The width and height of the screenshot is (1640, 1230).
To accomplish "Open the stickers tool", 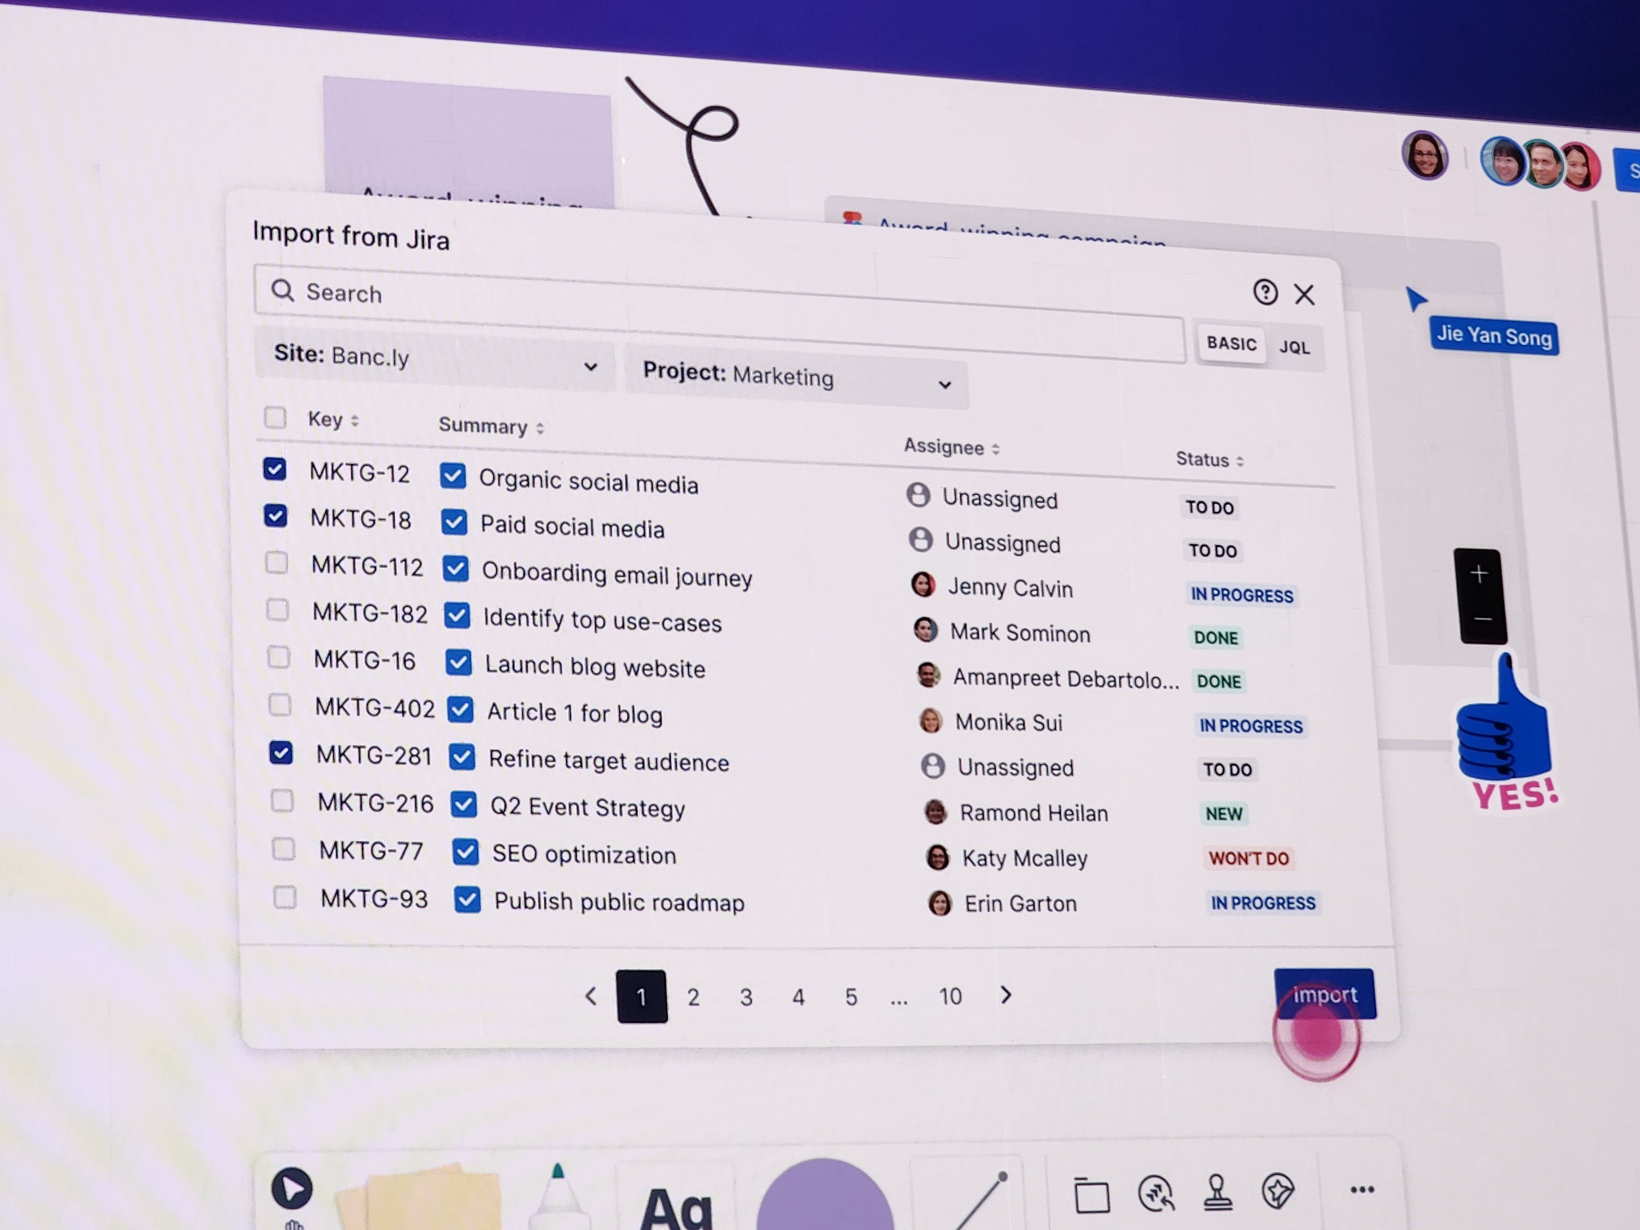I will [x=1278, y=1191].
